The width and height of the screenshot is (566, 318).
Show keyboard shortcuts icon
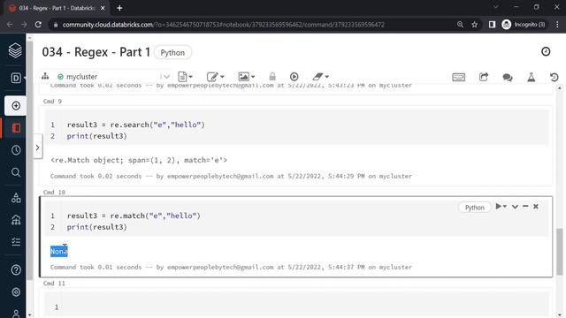click(458, 77)
